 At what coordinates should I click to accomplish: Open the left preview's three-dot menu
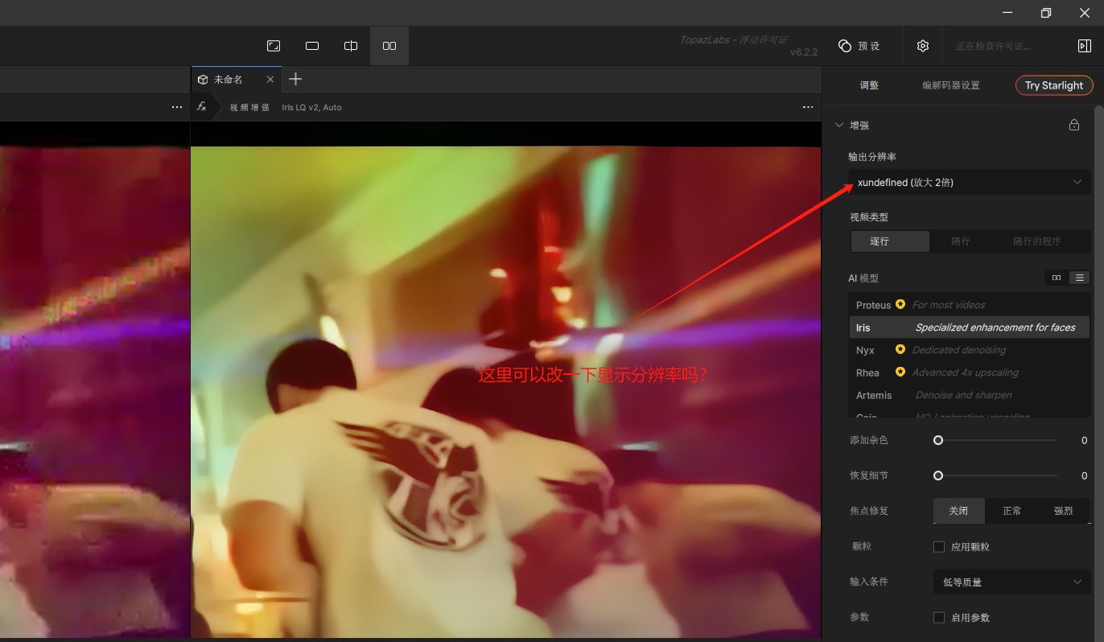point(177,107)
